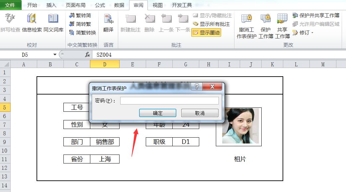The width and height of the screenshot is (346, 192).
Task: Run spell check with 拼写检查
Action: [11, 25]
